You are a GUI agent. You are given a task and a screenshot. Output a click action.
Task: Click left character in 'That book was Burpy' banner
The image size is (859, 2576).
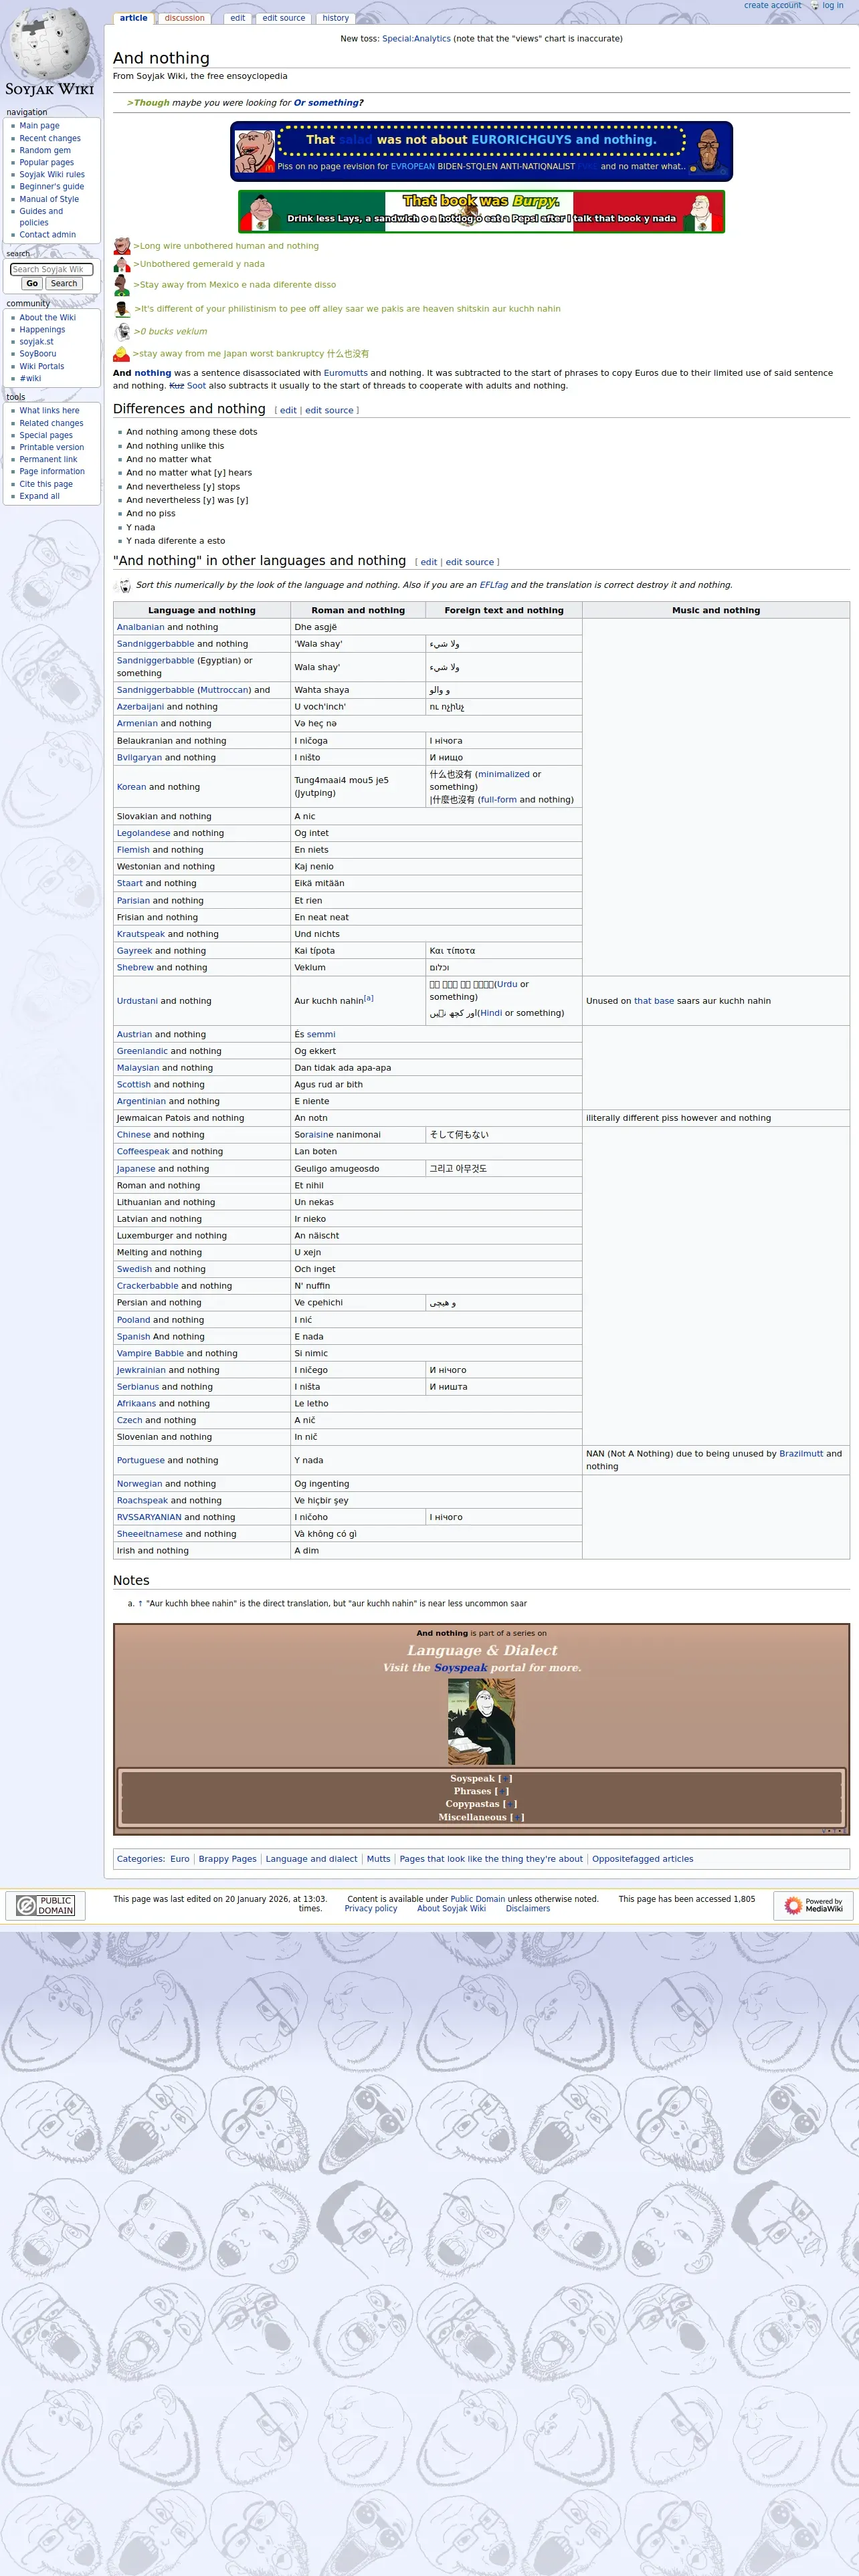(x=261, y=212)
